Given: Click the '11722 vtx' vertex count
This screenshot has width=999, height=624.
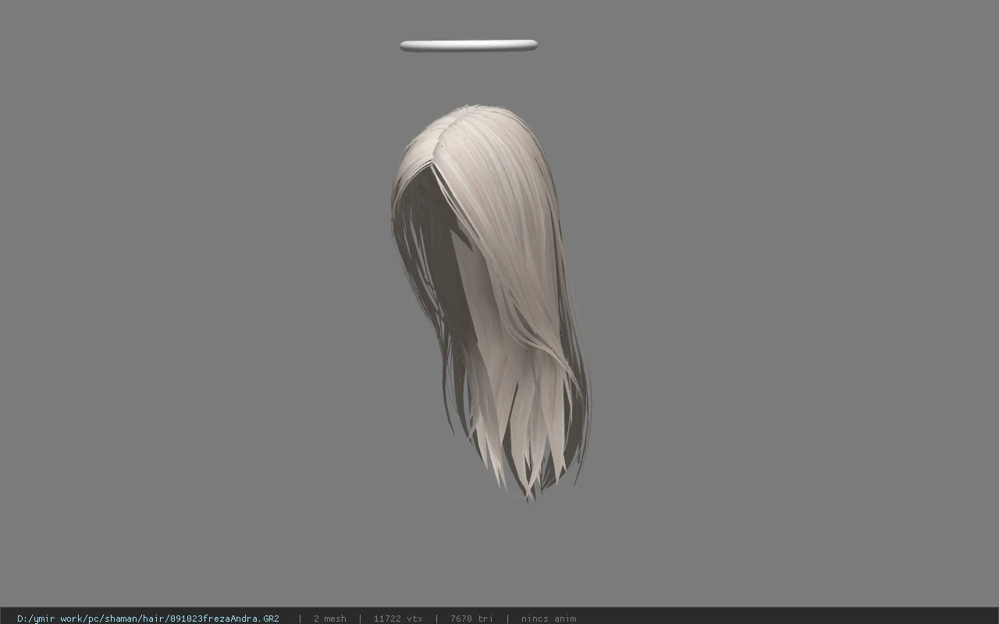Looking at the screenshot, I should pos(398,619).
